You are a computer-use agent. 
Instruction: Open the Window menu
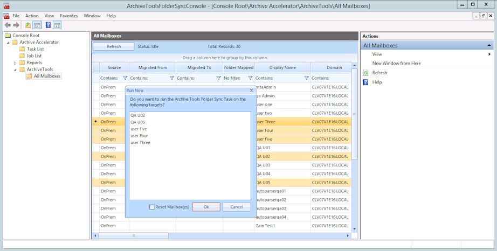click(92, 16)
